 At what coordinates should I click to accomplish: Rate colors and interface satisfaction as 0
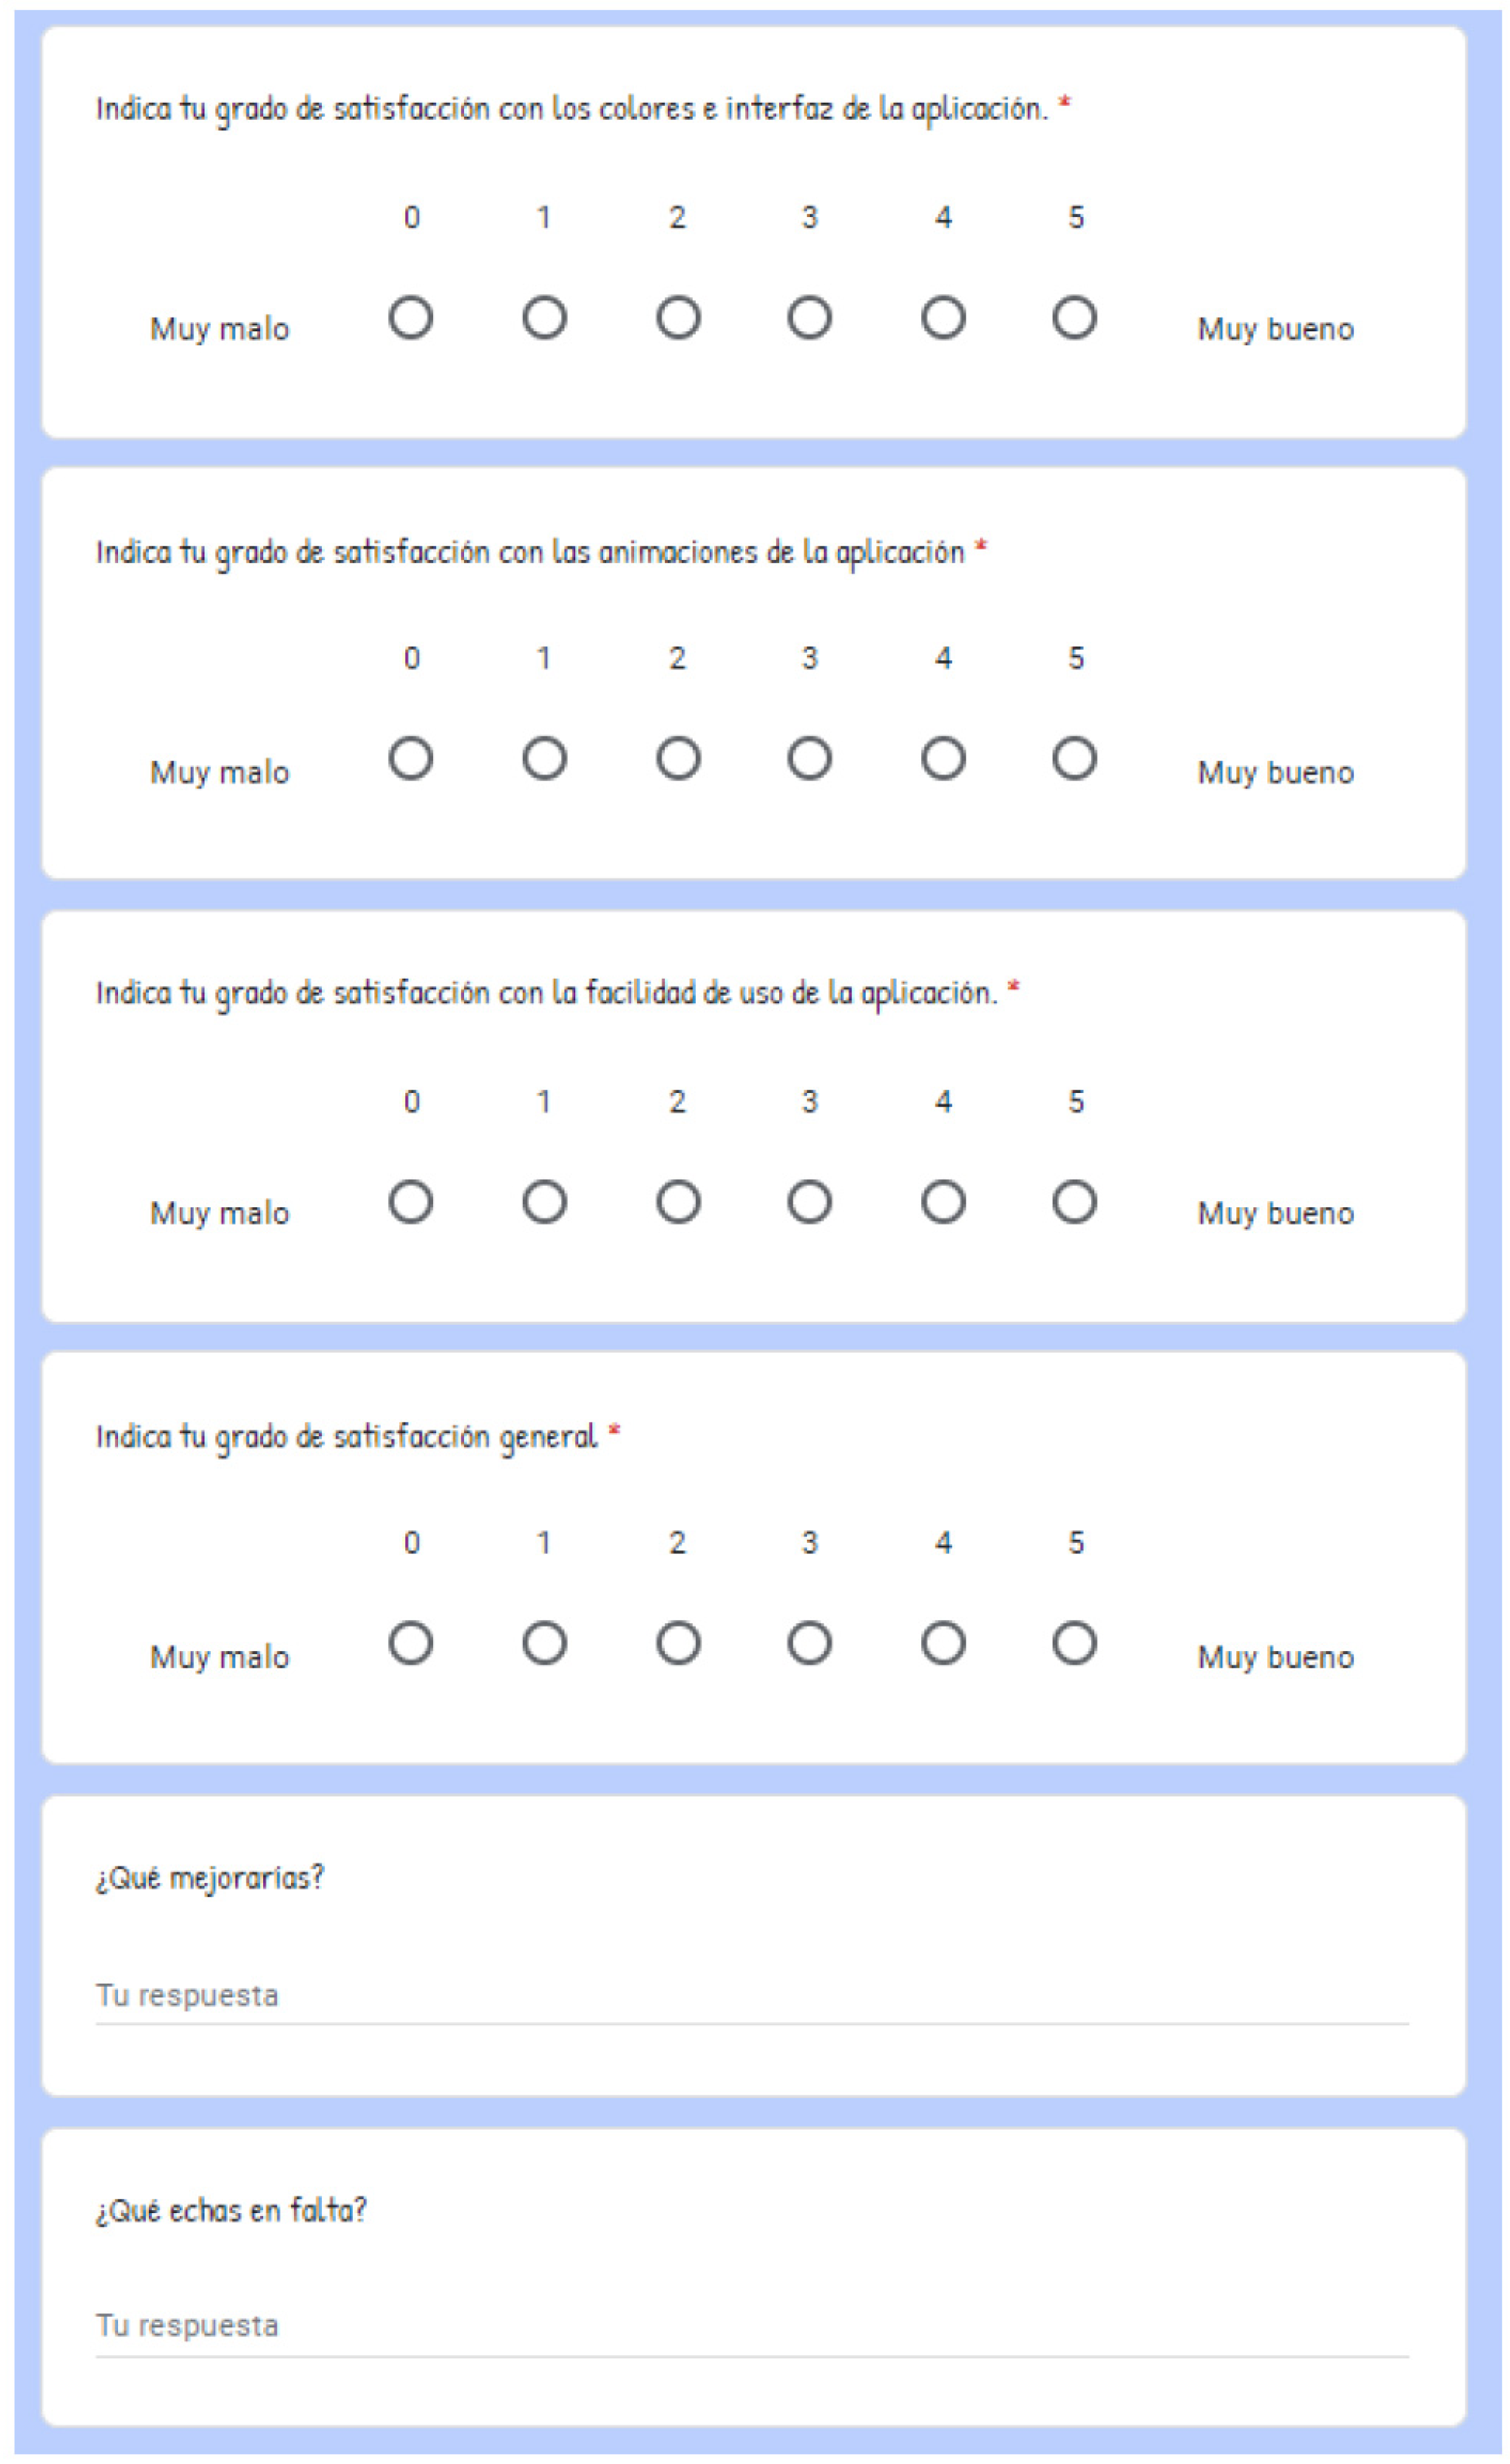(x=411, y=318)
